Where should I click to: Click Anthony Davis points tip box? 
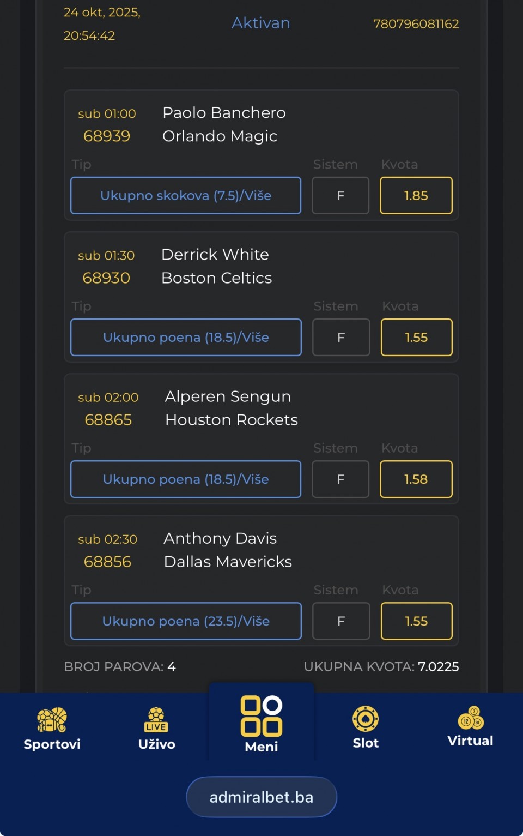tap(186, 621)
